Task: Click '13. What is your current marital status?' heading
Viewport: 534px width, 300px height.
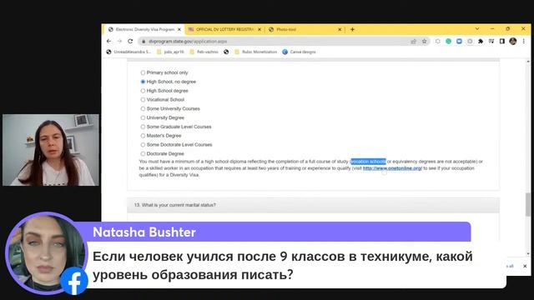Action: 175,205
